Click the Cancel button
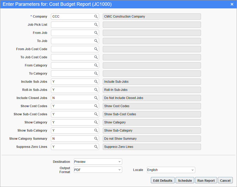Screen dimensions: 237x187 pos(225,180)
